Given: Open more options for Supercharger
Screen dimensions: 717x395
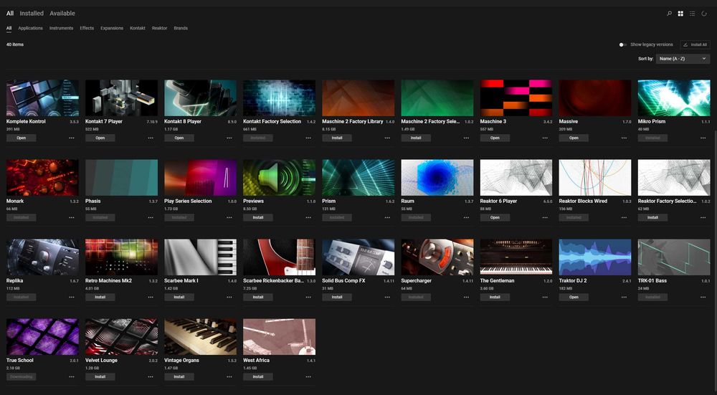Looking at the screenshot, I should [467, 298].
